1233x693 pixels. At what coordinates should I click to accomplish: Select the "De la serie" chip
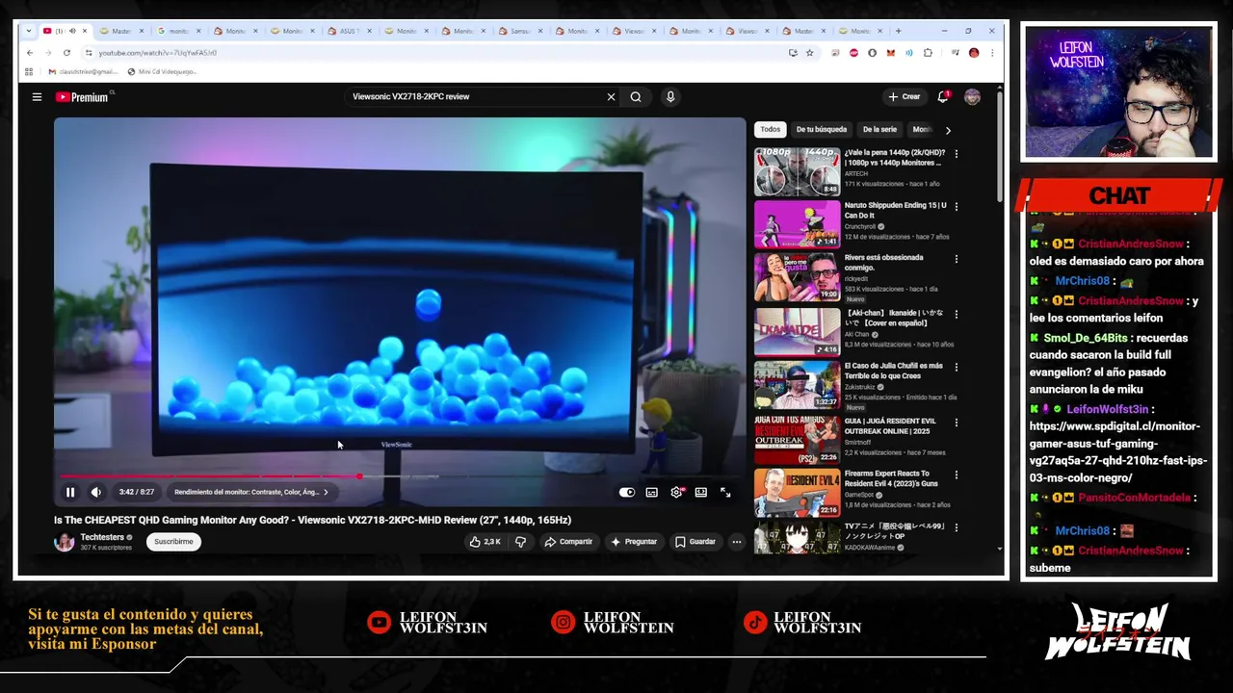click(x=879, y=129)
